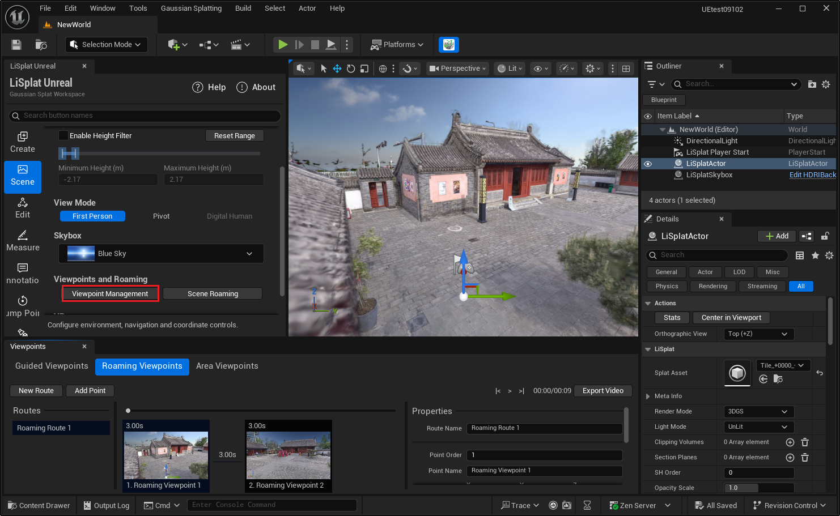Select First Person view mode
This screenshot has height=516, width=840.
(x=92, y=216)
